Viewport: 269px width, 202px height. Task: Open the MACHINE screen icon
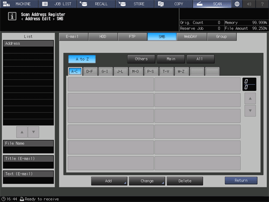tap(6, 4)
